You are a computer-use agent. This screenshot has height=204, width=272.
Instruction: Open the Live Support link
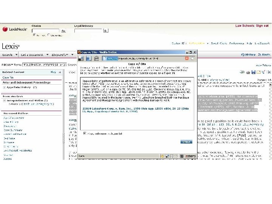tap(262, 43)
